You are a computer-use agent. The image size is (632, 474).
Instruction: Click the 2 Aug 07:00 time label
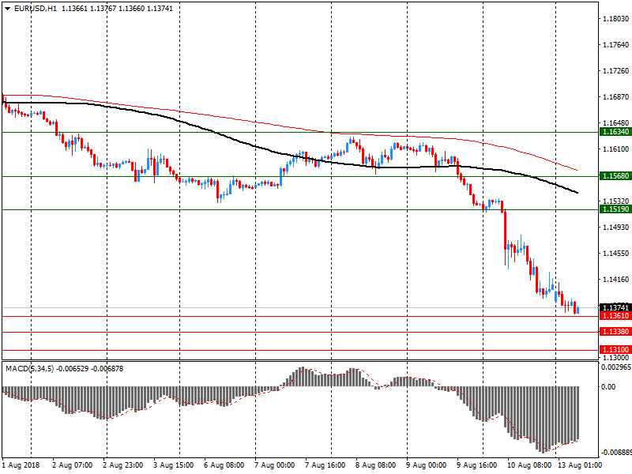tap(73, 465)
